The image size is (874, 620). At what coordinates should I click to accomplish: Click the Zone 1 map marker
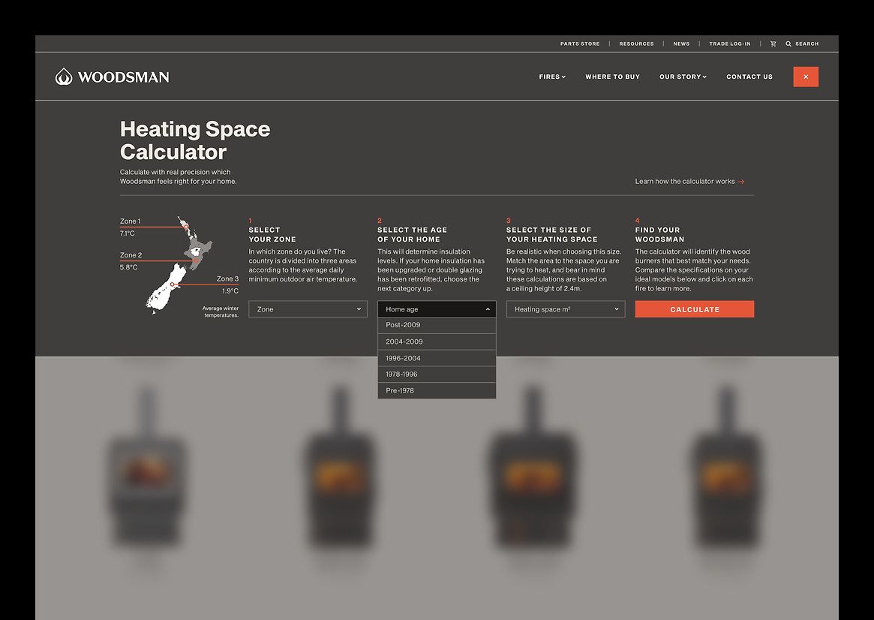(185, 226)
